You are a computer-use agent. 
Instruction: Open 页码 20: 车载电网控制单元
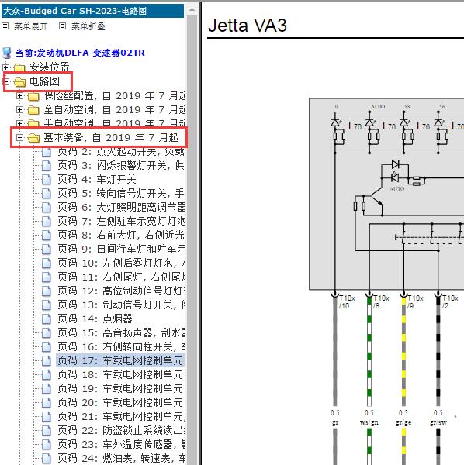[x=120, y=402]
